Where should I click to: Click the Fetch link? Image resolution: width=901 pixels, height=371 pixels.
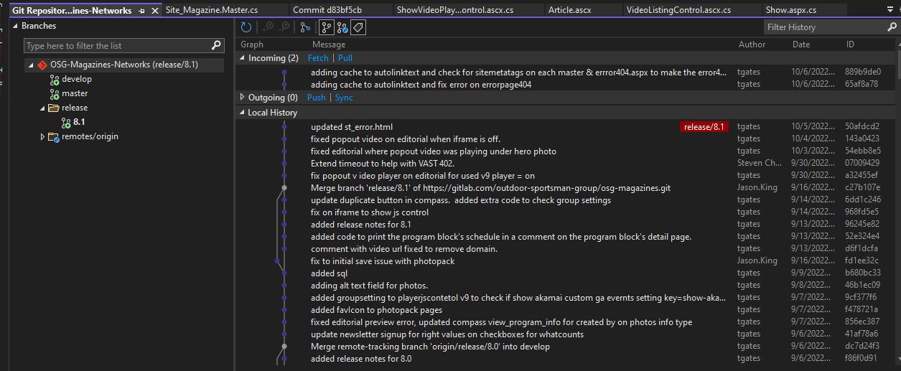point(318,58)
